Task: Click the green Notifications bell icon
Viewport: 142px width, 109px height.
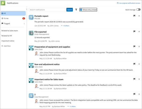Action: click(x=3, y=3)
